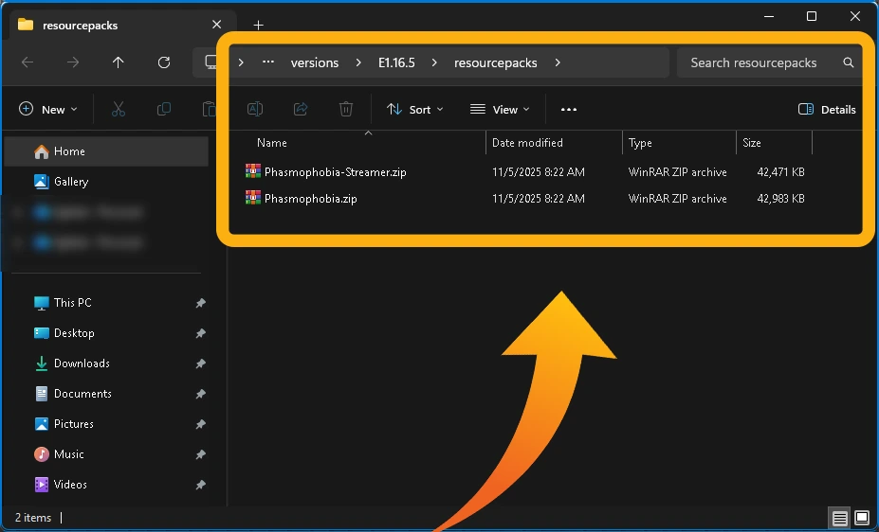
Task: Open the View layout dropdown
Action: pos(500,110)
